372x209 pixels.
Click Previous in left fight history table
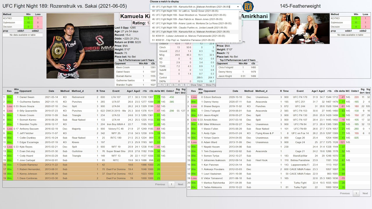pos(160,184)
